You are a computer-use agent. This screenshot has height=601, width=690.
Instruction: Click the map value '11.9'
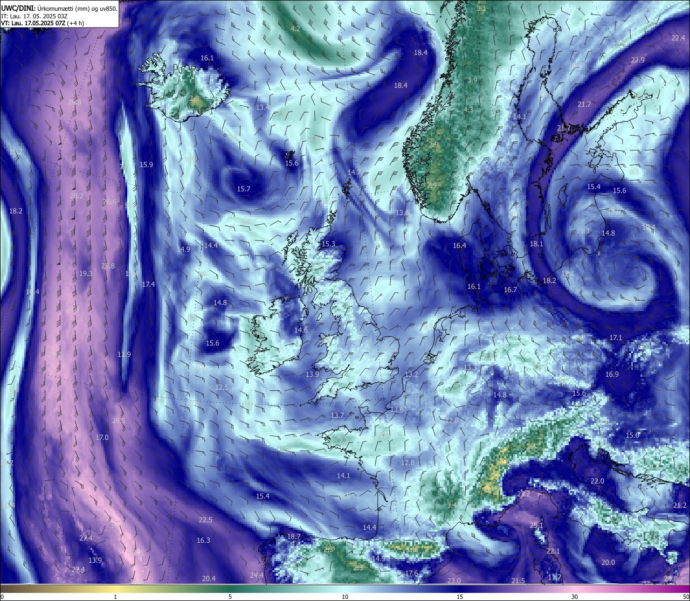click(124, 354)
